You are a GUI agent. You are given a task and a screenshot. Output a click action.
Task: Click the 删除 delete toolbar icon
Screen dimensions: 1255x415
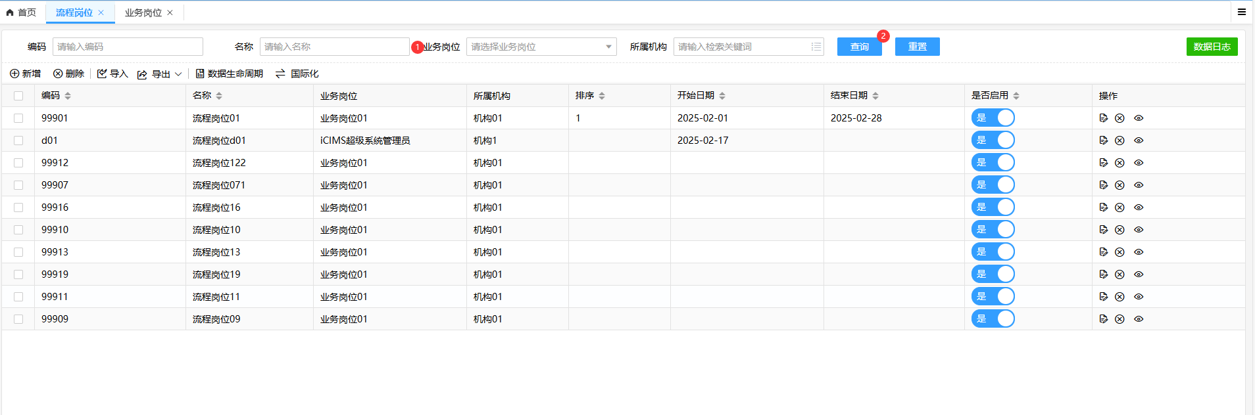[x=58, y=74]
